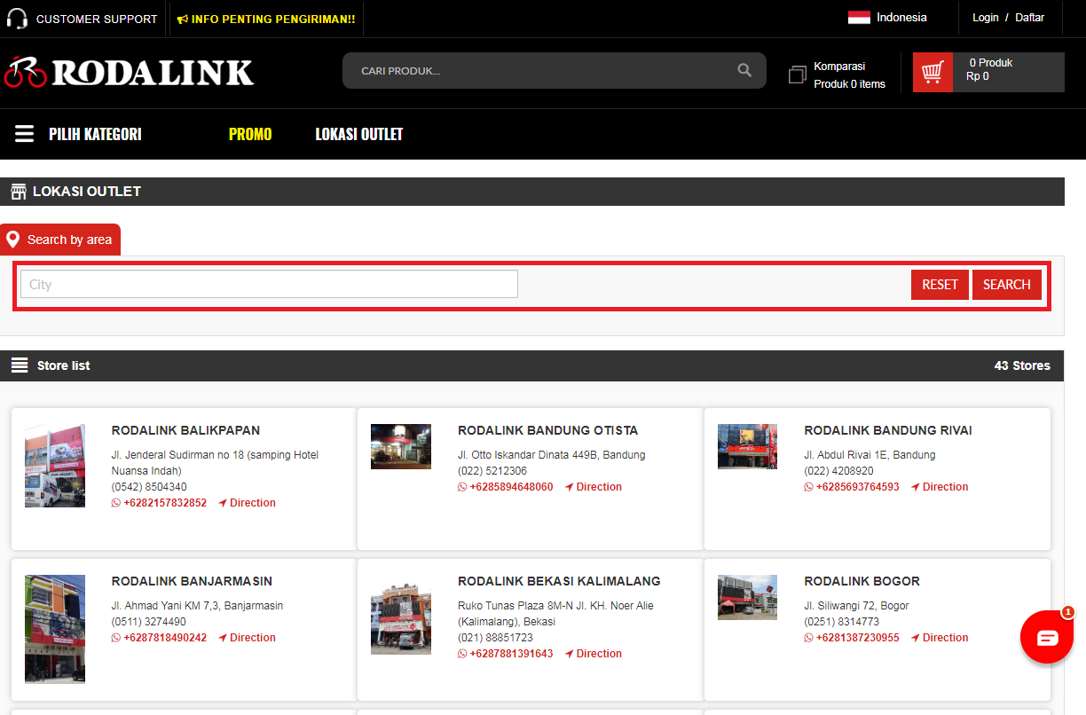Open the hamburger category menu icon
Image resolution: width=1086 pixels, height=715 pixels.
25,134
